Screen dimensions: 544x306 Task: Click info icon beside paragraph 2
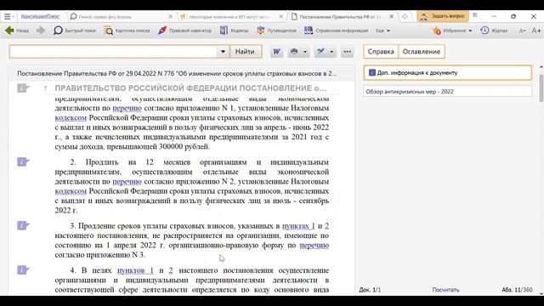(x=23, y=161)
